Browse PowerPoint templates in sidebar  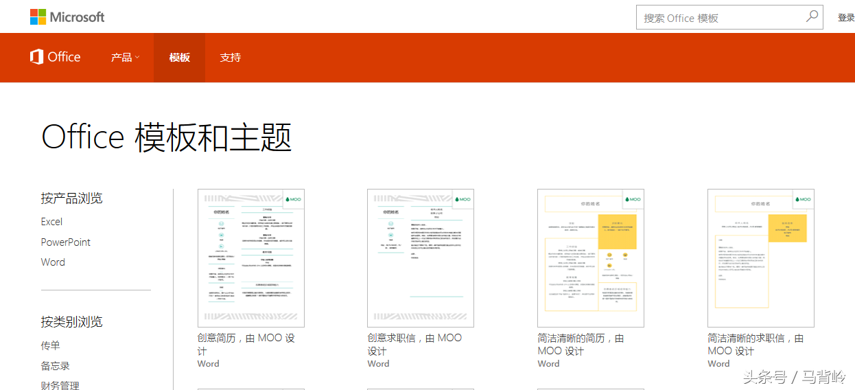(x=66, y=242)
